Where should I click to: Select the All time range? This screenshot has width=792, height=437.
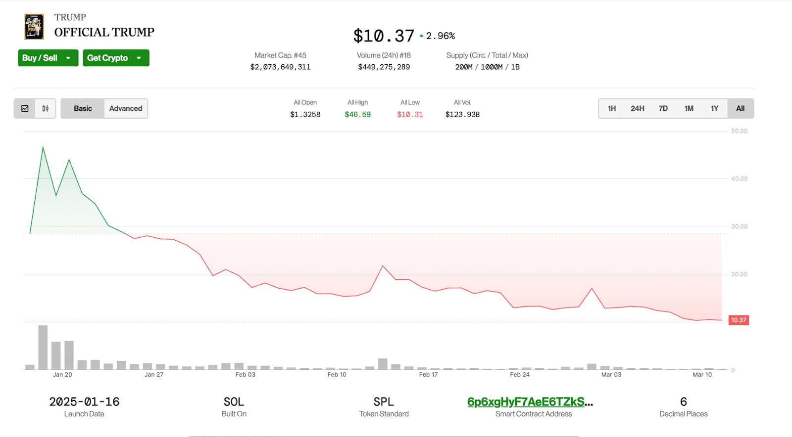pos(740,108)
